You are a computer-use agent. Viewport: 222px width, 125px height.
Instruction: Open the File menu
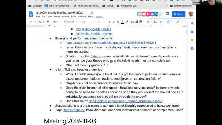tap(38, 17)
